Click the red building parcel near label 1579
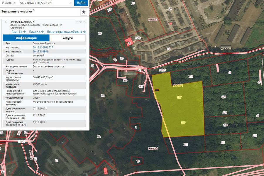The image size is (264, 176). (128, 42)
